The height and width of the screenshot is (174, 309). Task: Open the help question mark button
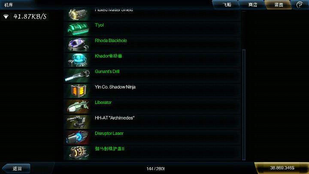click(300, 5)
